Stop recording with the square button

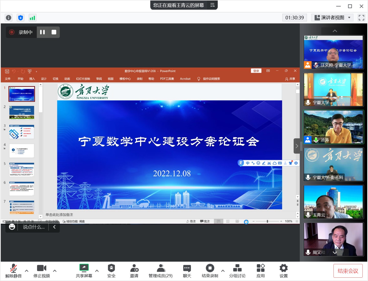(x=54, y=32)
